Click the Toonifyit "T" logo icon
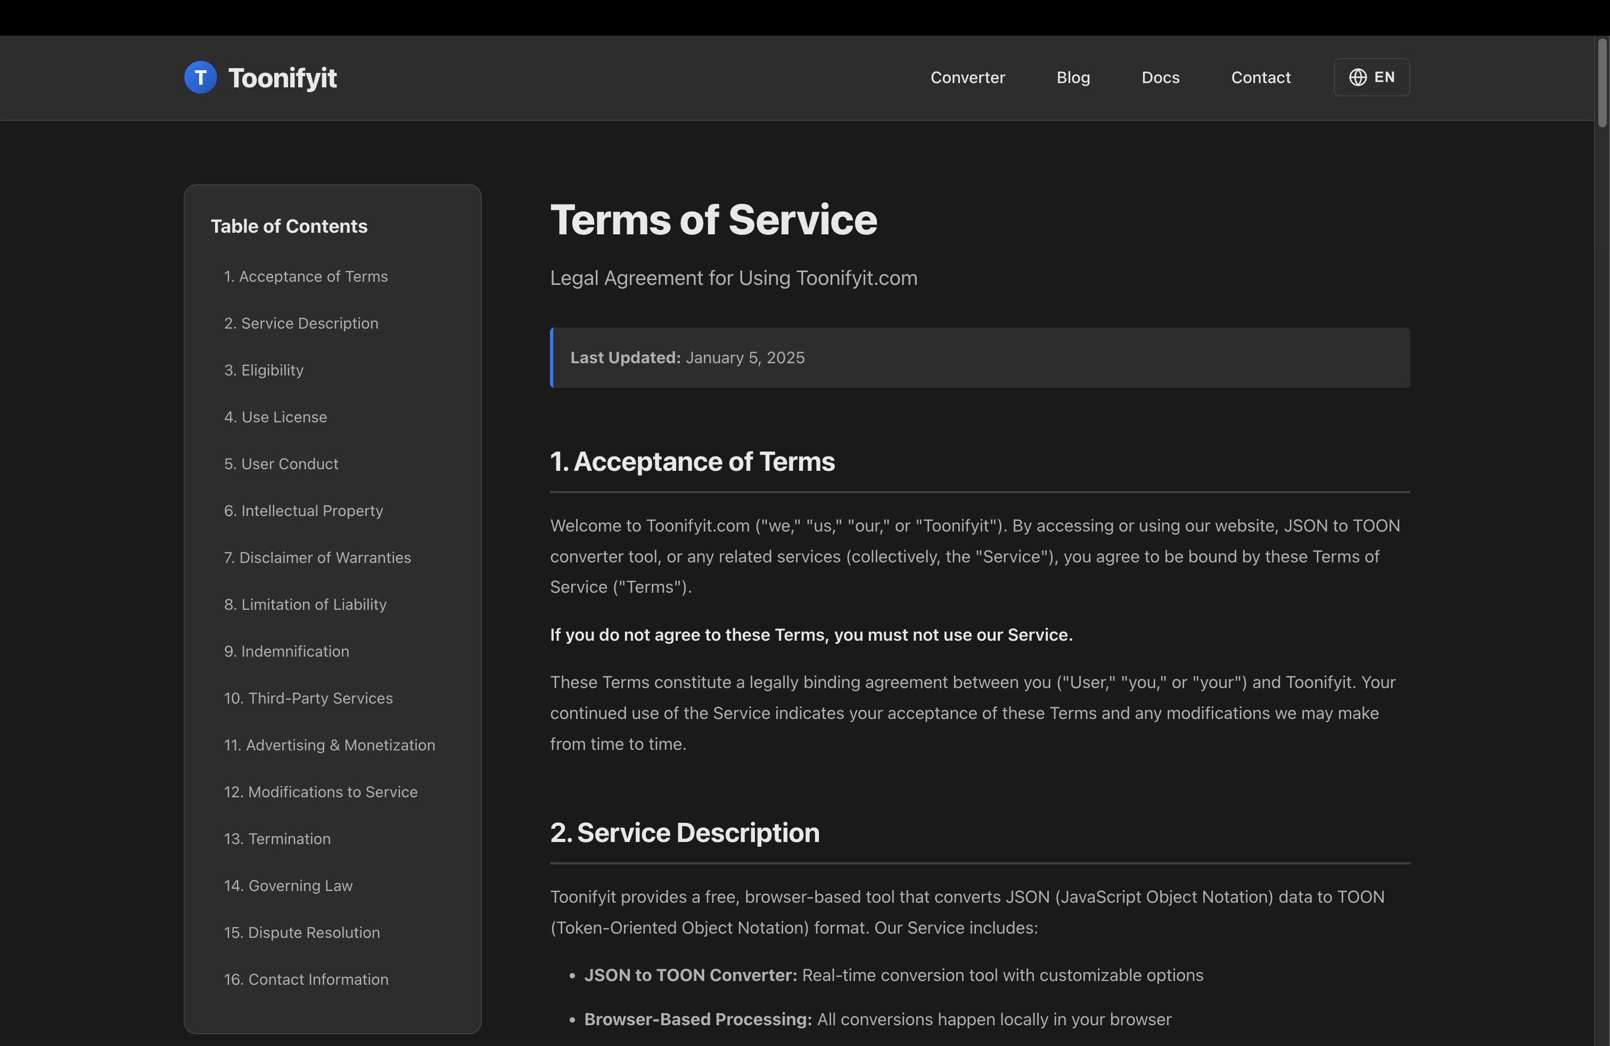 point(200,77)
